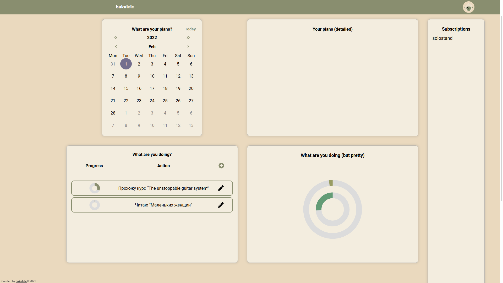Open the bukulele footer link
The height and width of the screenshot is (283, 503).
[x=21, y=281]
